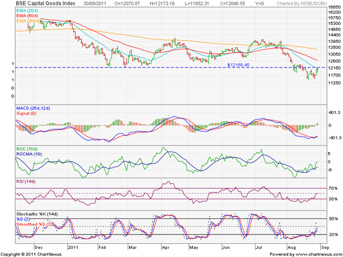
Task: Select the 'Signal (9)' indicator label
Action: click(x=26, y=114)
